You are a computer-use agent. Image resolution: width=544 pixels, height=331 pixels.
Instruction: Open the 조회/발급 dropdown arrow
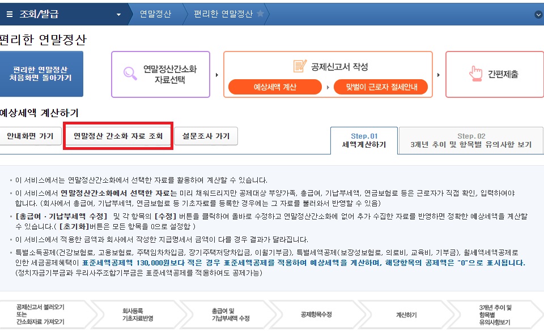[x=118, y=14]
